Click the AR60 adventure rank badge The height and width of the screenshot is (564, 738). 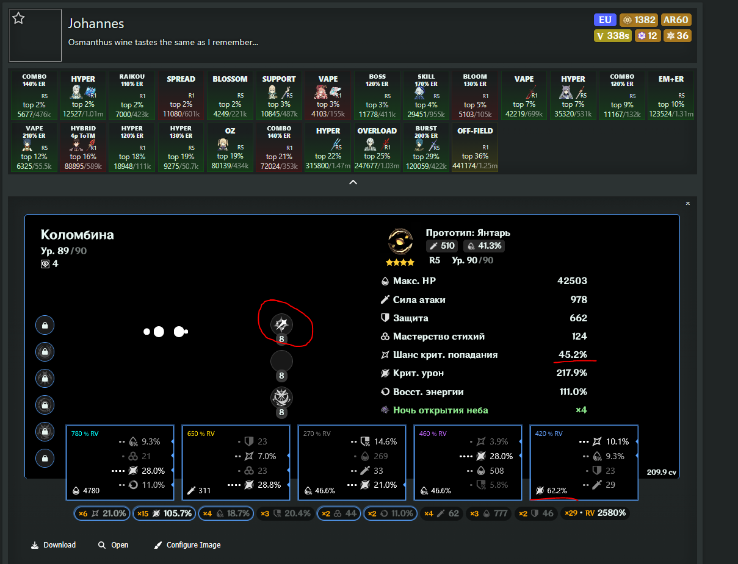pyautogui.click(x=676, y=20)
